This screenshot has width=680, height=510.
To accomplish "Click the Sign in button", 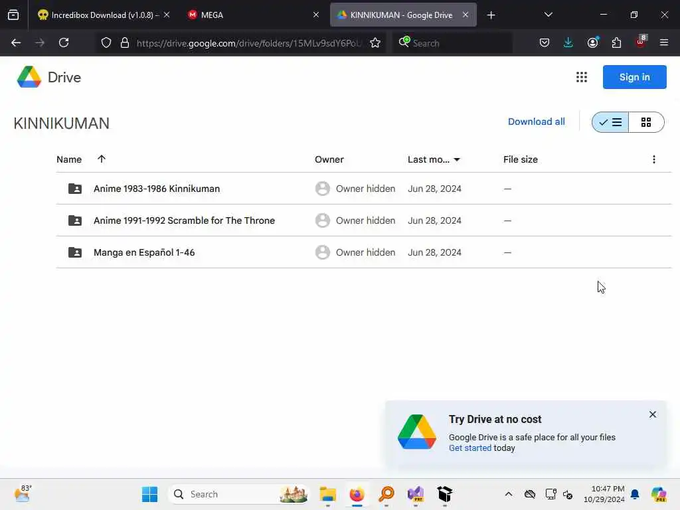I will pos(634,77).
